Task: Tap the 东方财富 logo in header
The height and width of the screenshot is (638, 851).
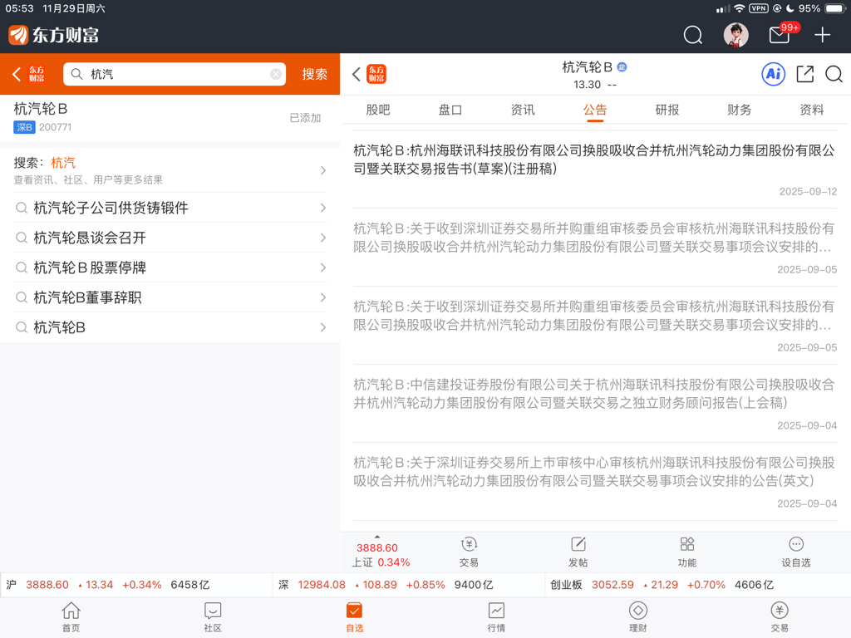Action: coord(54,35)
